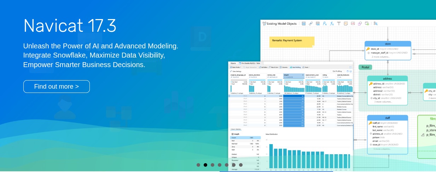The width and height of the screenshot is (436, 172).
Task: Open Existing Model Objects panel
Action: pyautogui.click(x=279, y=24)
